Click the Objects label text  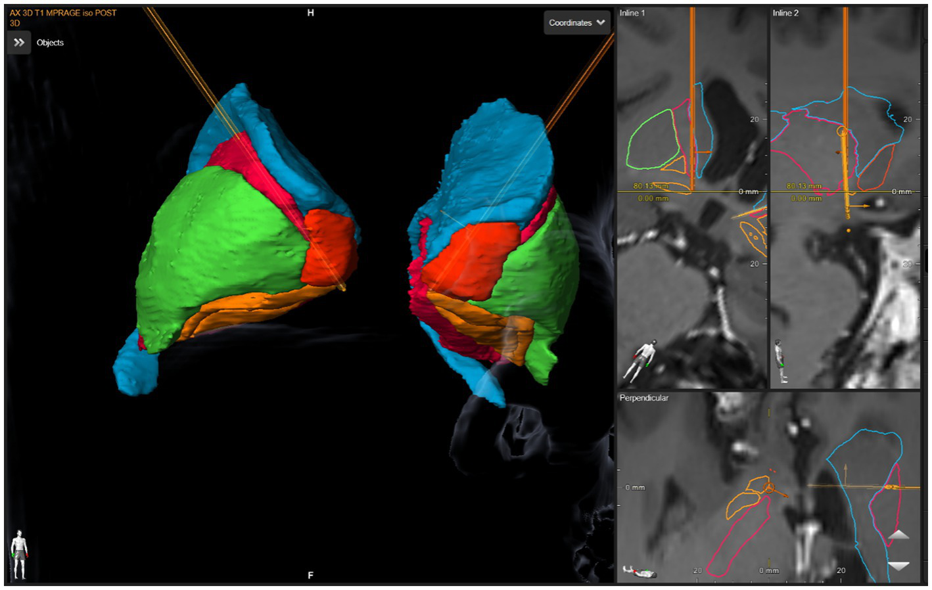click(x=50, y=43)
